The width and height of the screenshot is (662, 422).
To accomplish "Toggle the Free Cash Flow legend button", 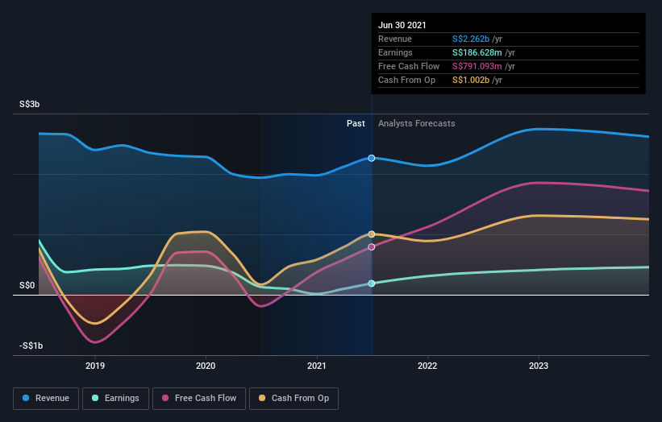I will 199,399.
